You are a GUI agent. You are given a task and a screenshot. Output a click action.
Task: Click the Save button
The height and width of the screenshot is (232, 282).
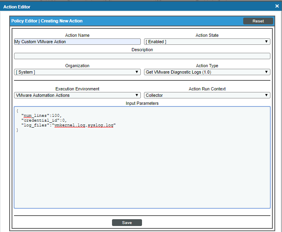tap(127, 223)
